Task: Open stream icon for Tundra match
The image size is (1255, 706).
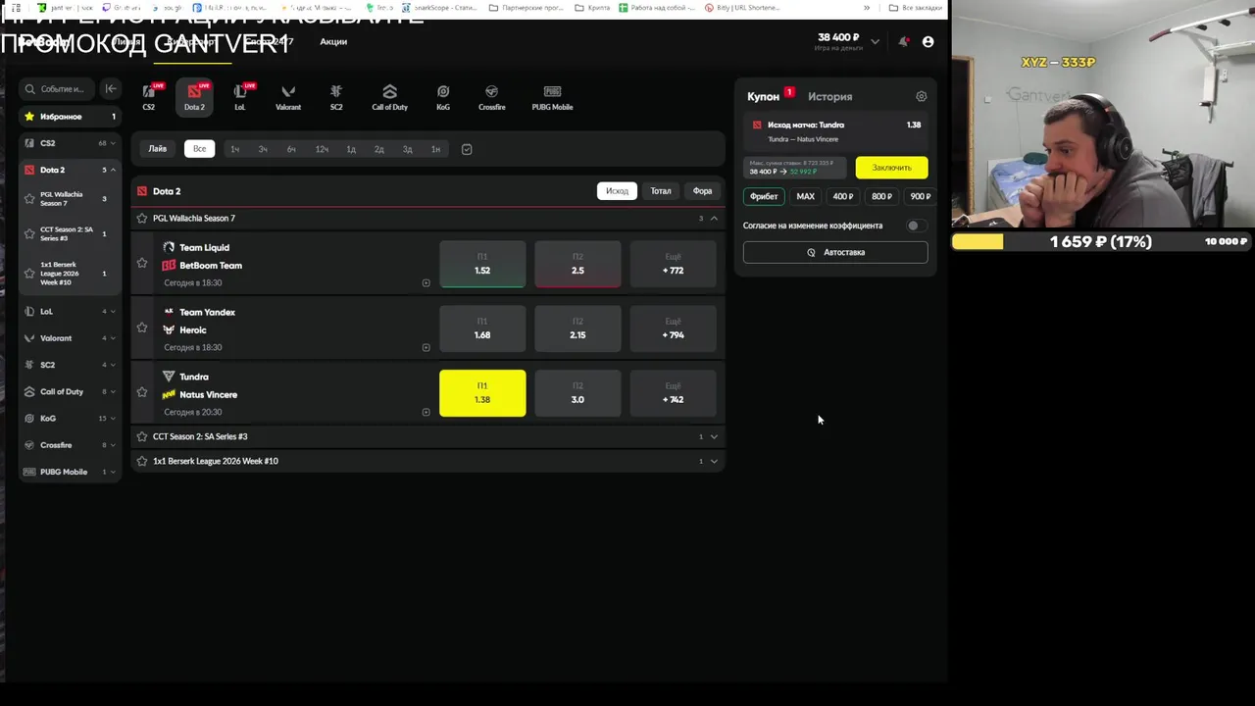Action: pyautogui.click(x=426, y=412)
